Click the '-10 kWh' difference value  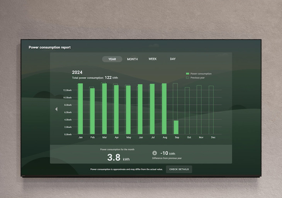pos(168,153)
